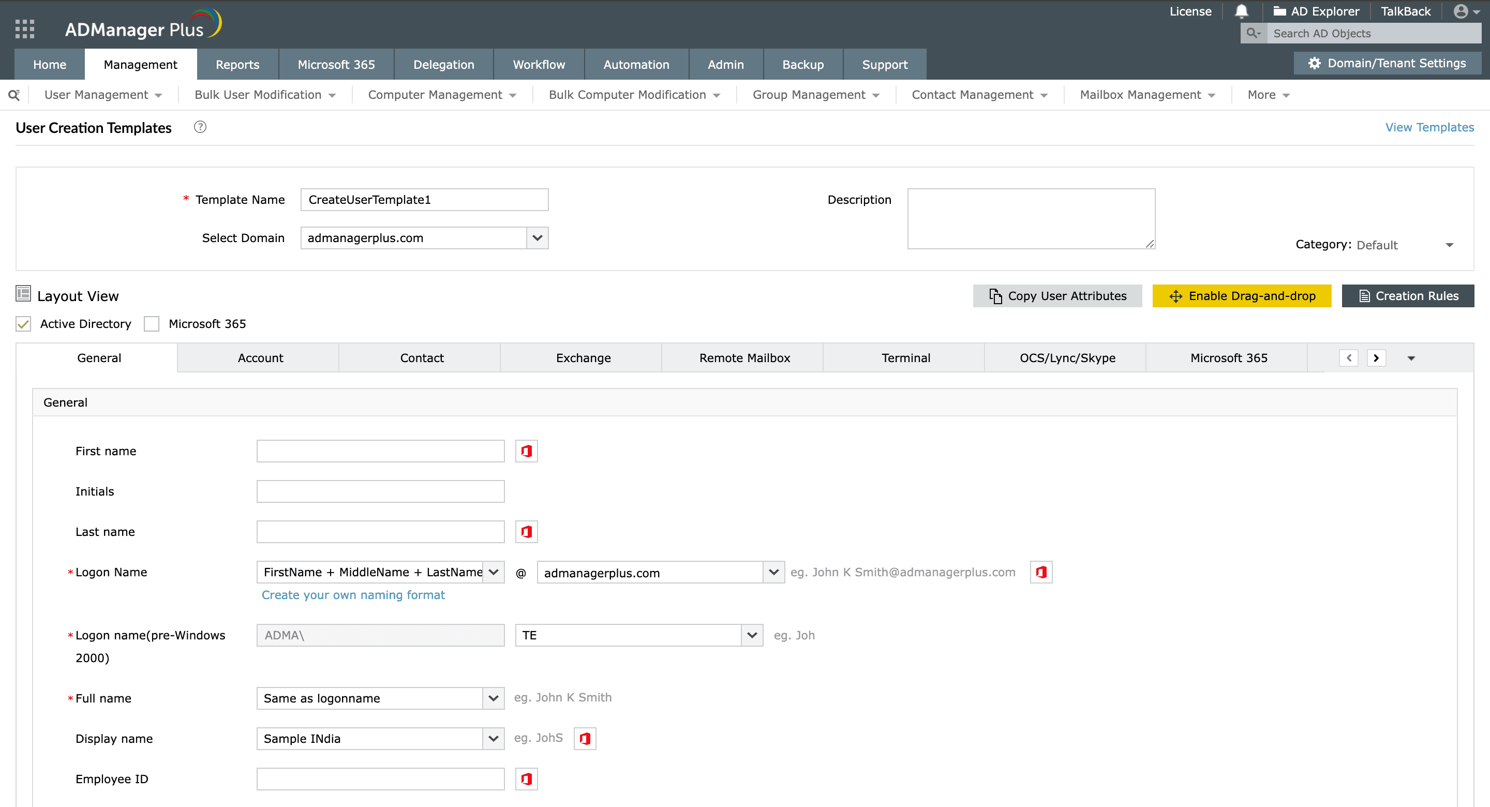This screenshot has width=1490, height=807.
Task: Click the Office 365 icon next to Last name
Action: 527,532
